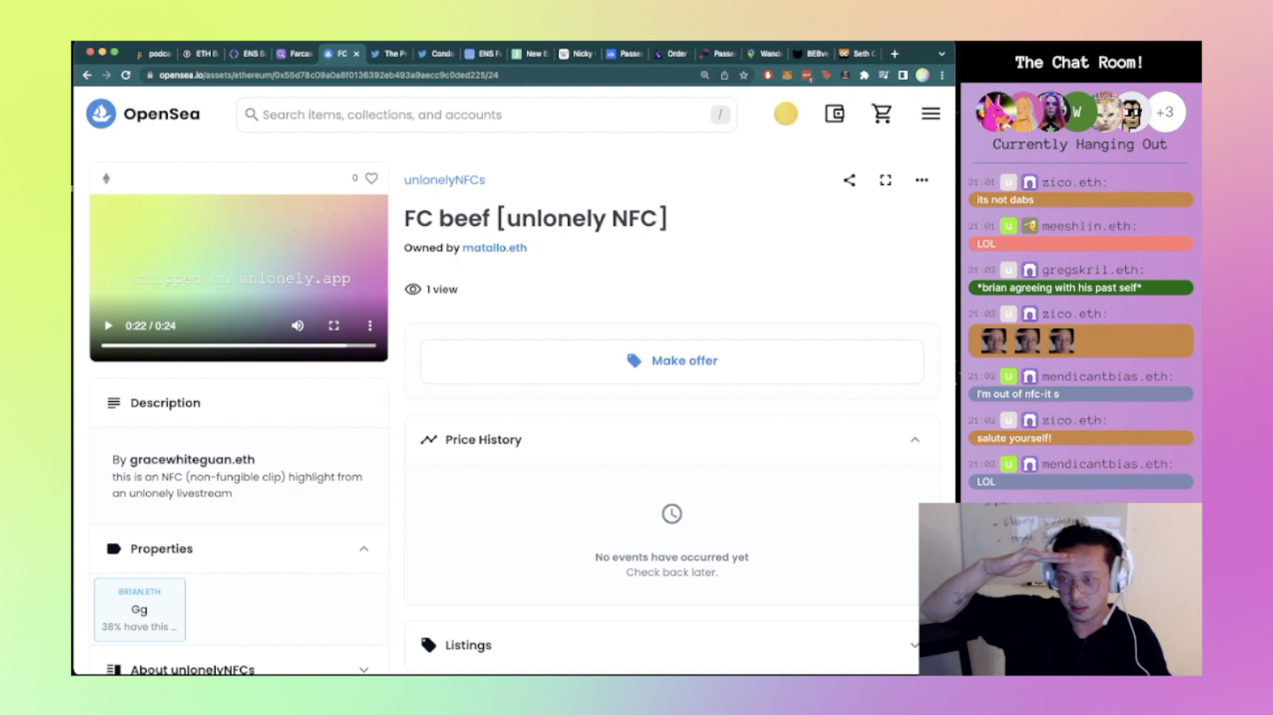Click the browser address bar URL
The image size is (1273, 715).
329,75
